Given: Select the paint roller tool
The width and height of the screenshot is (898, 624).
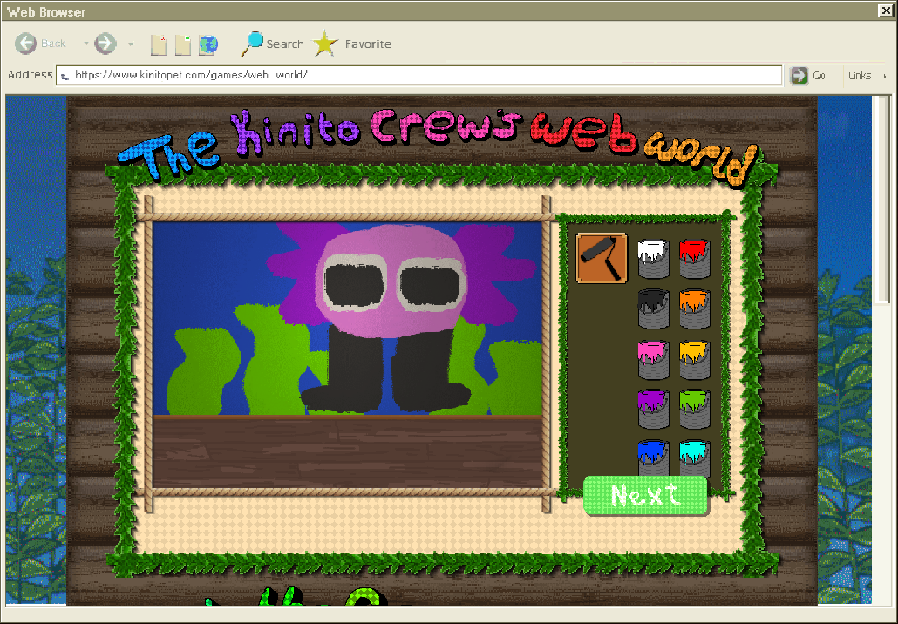Looking at the screenshot, I should click(602, 258).
